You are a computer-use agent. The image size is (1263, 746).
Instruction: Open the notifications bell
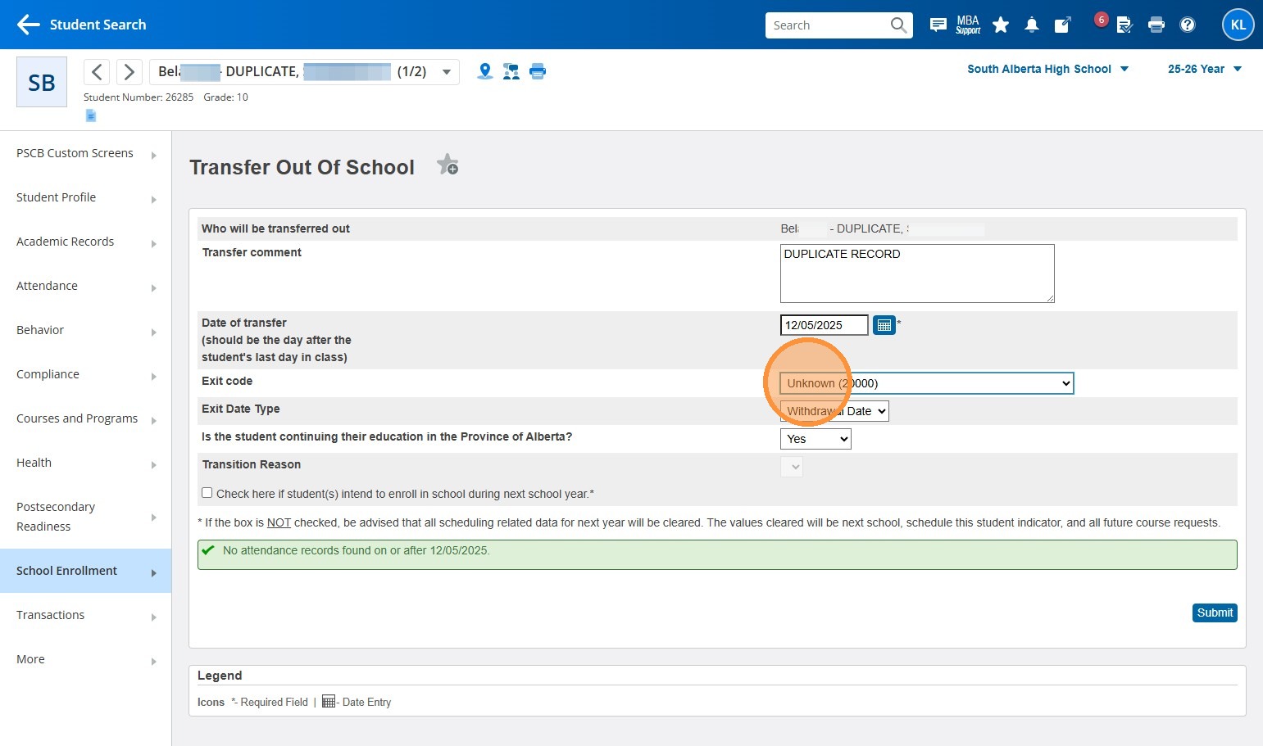coord(1032,25)
